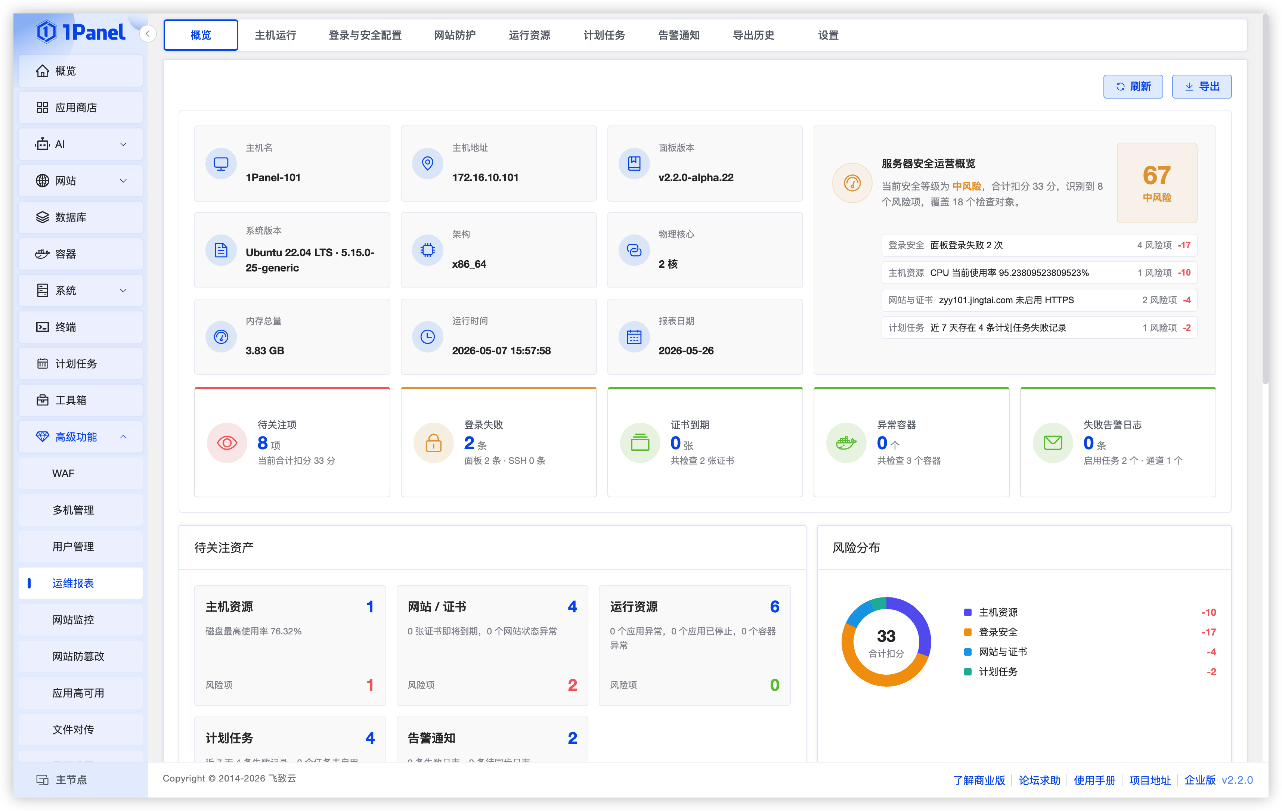1282x811 pixels.
Task: Click the v2.2.0 version link
Action: 1237,780
